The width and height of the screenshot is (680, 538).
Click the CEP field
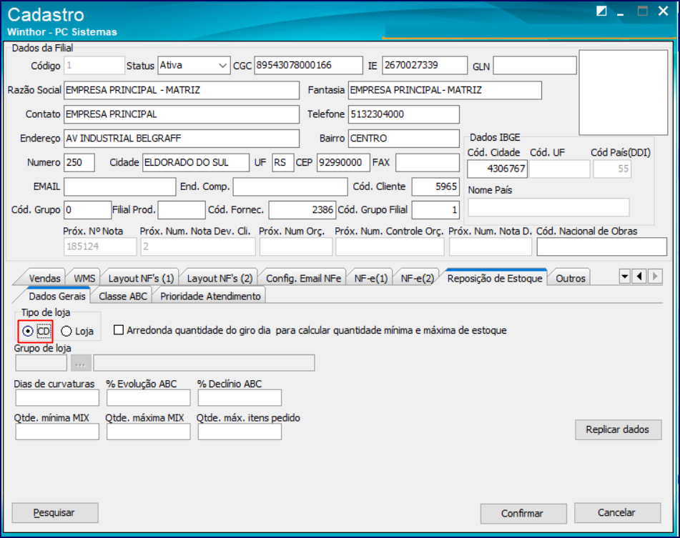click(x=343, y=163)
